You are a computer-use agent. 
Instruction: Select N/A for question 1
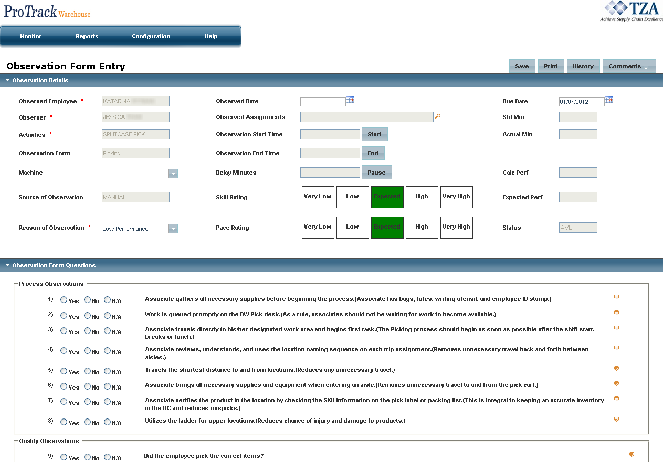click(107, 300)
